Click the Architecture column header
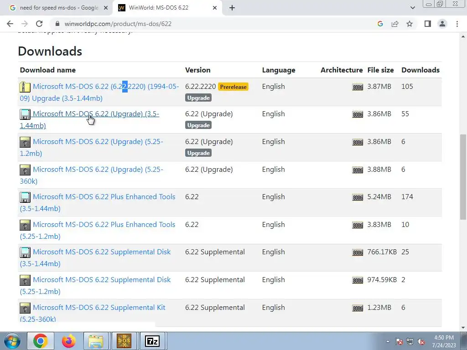The image size is (467, 350). click(342, 70)
